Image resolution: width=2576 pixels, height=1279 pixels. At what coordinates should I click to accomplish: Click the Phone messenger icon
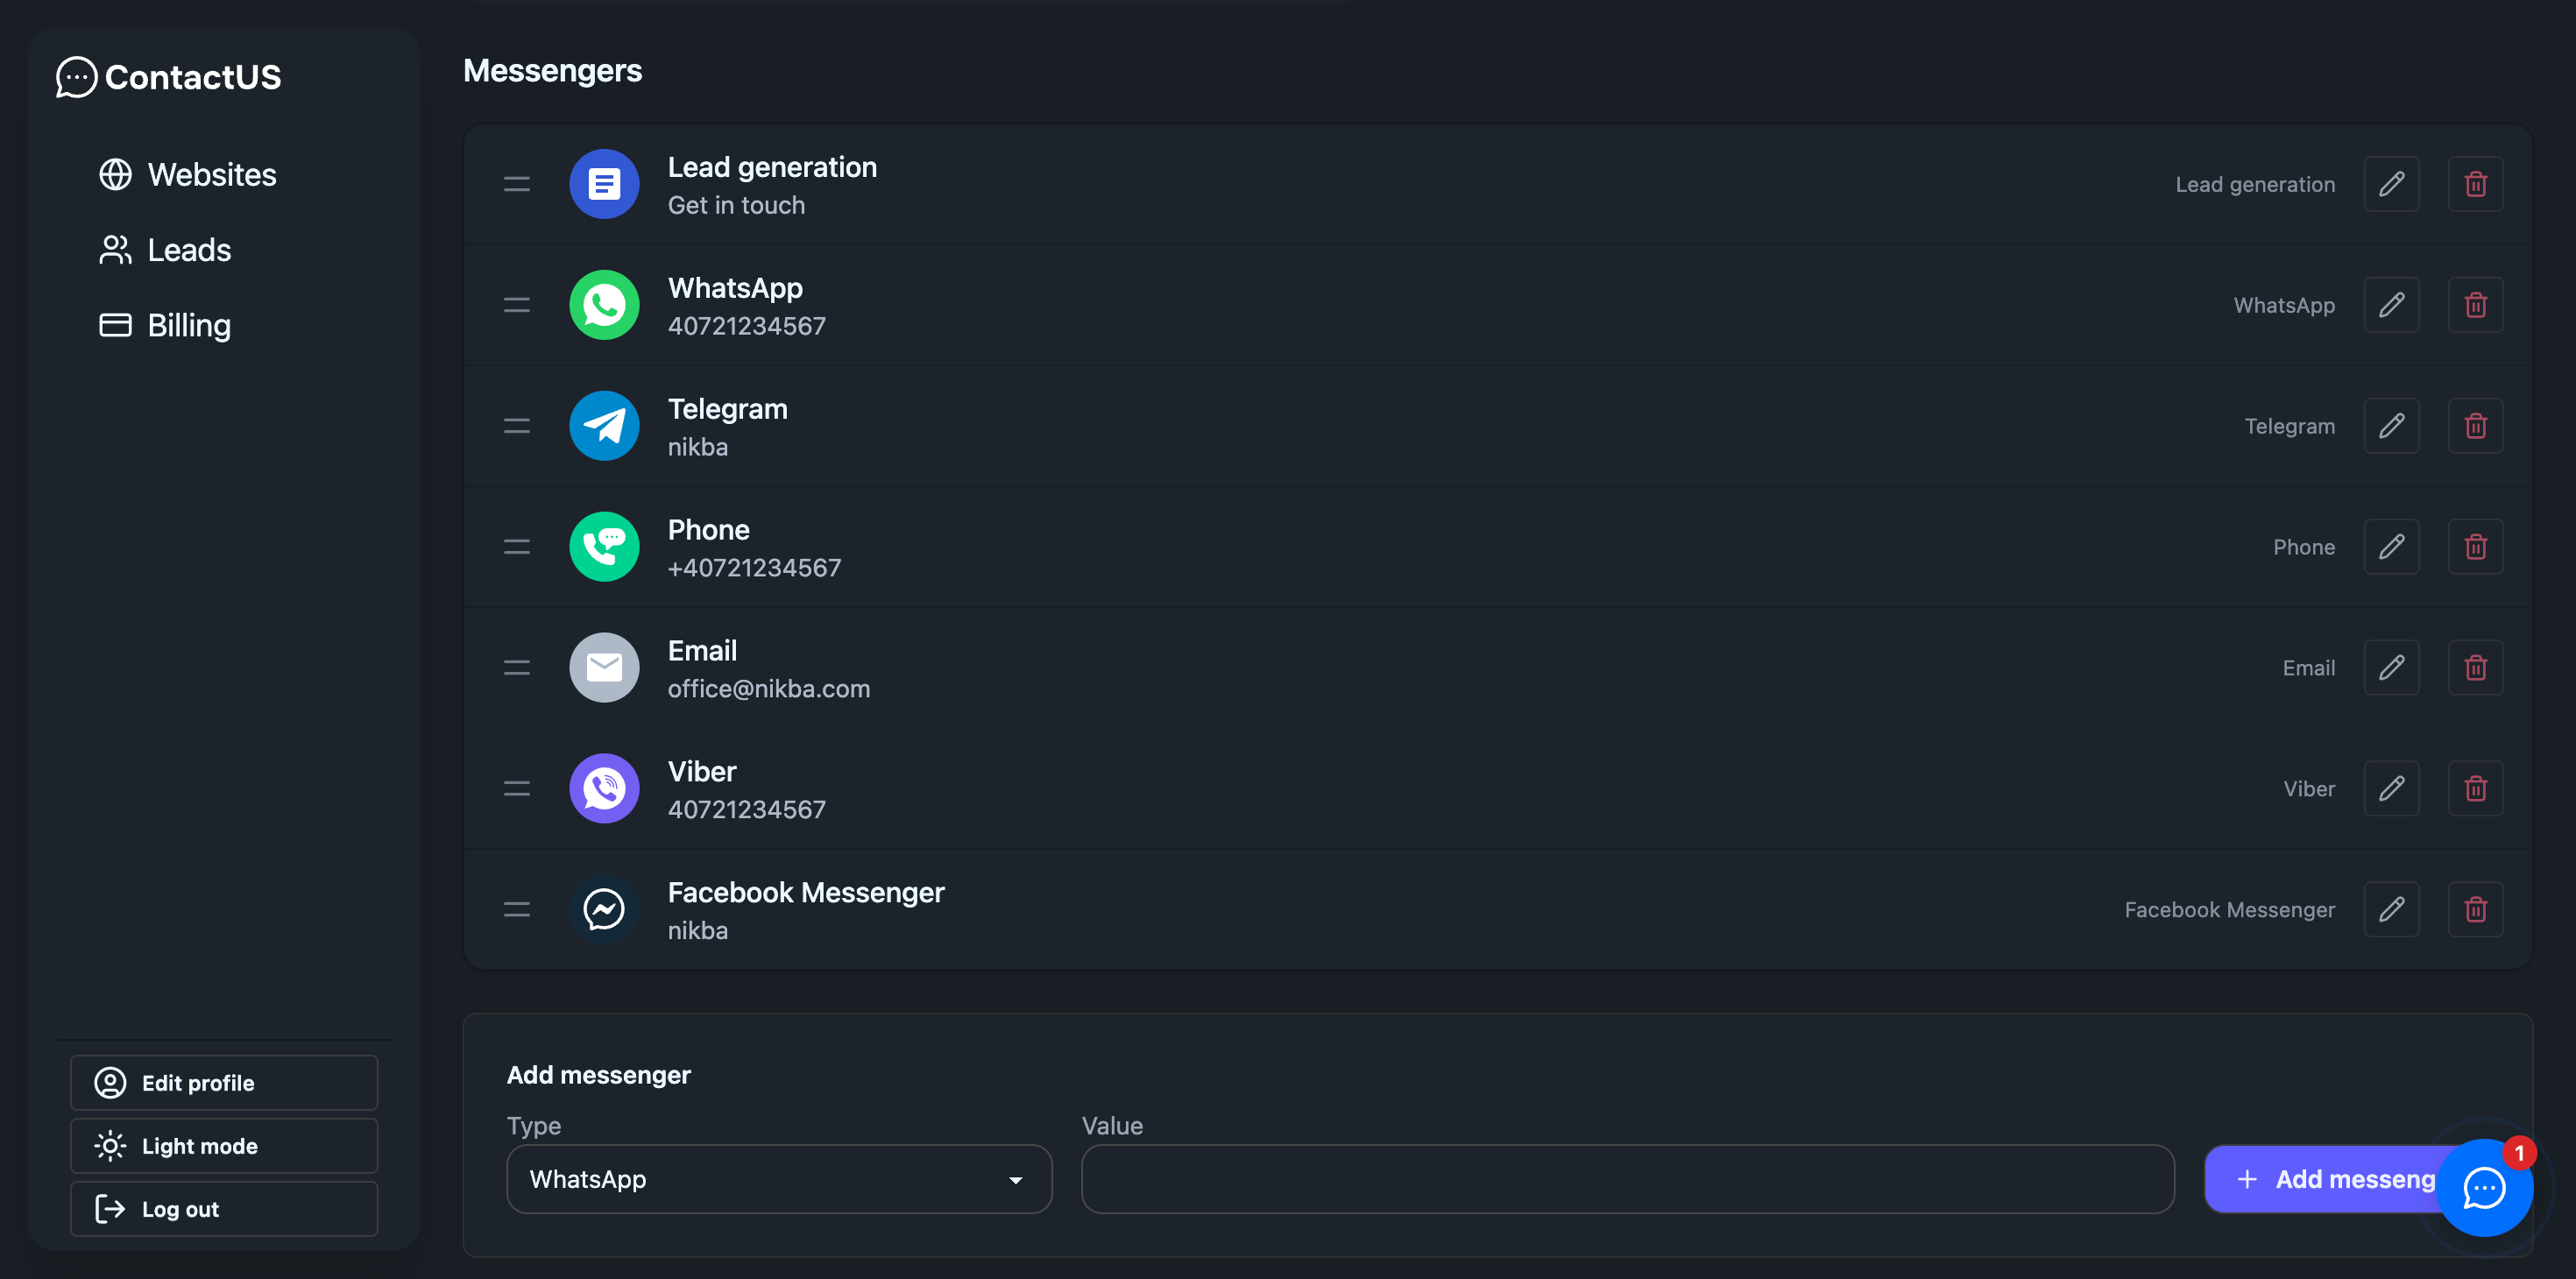[x=604, y=546]
